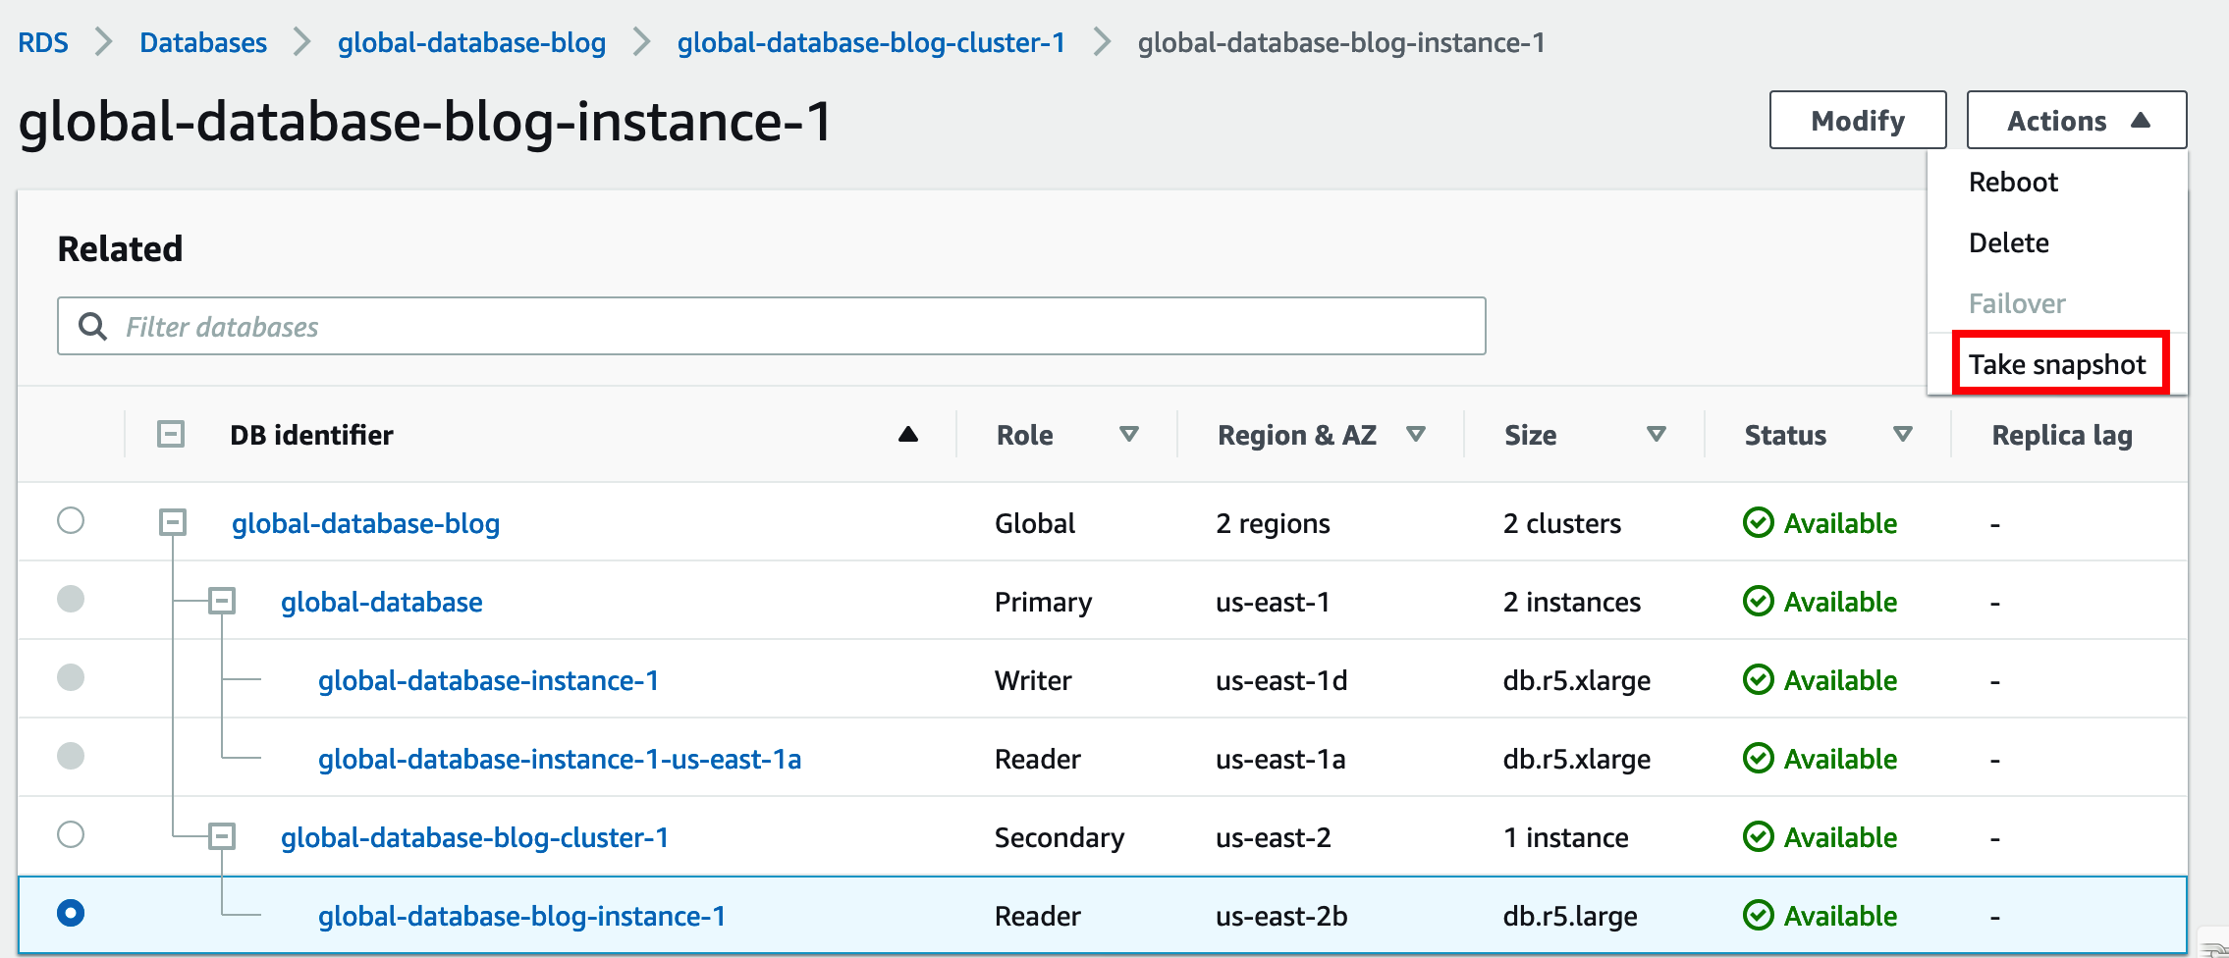Select the global-database-blog-instance-1 radio button
This screenshot has width=2229, height=958.
pos(71,913)
